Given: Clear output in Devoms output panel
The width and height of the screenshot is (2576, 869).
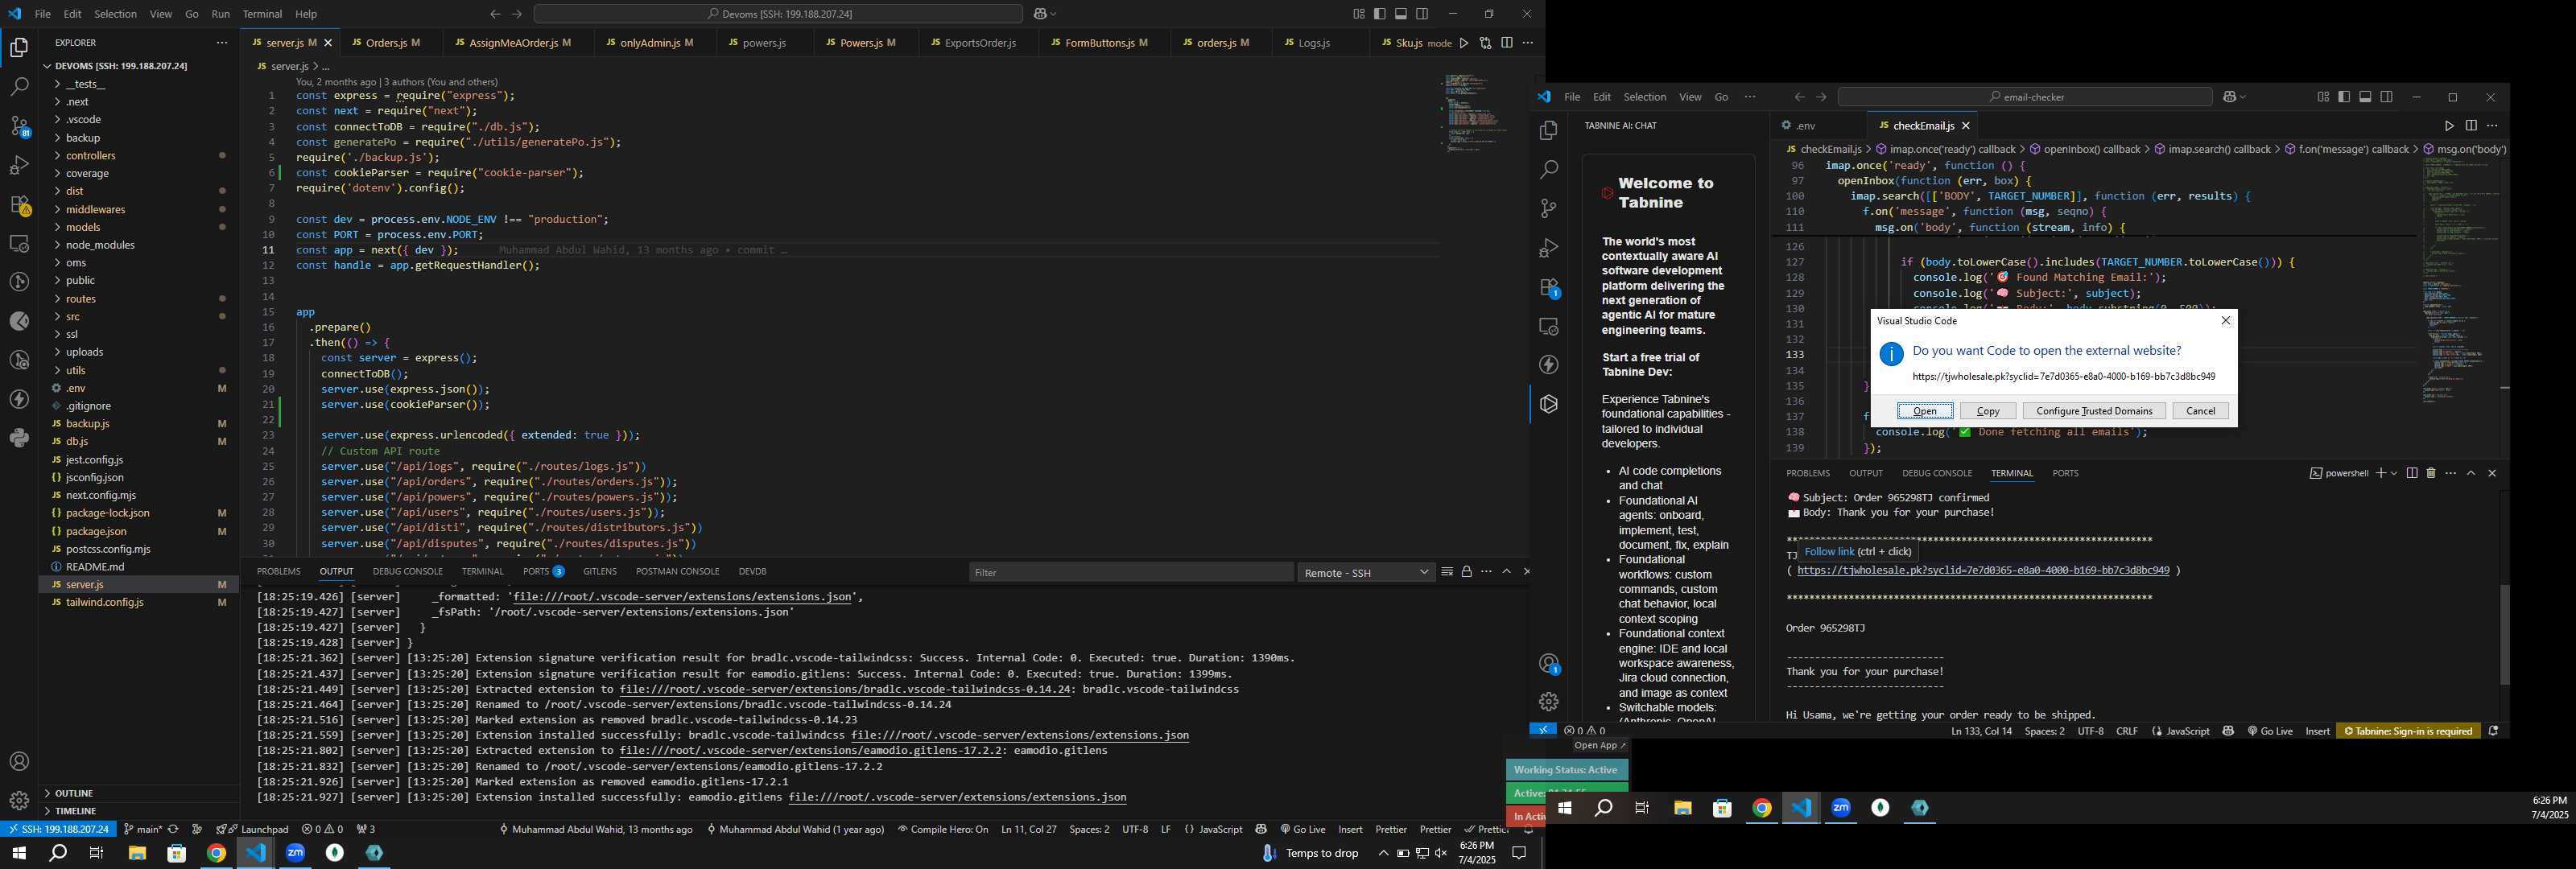Looking at the screenshot, I should coord(1447,572).
